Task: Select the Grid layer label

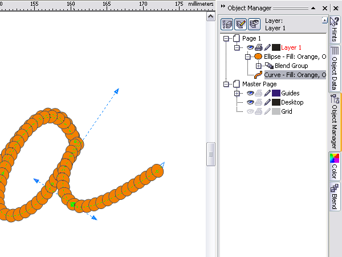Action: (x=287, y=111)
